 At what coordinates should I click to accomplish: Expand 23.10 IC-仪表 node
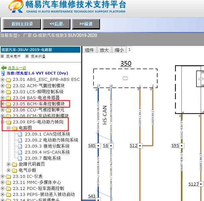click(x=2, y=177)
